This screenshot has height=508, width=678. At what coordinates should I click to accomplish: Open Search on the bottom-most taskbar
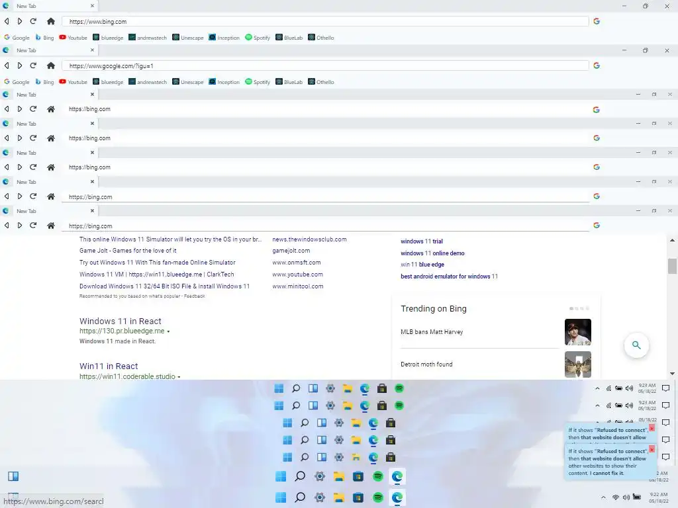(x=300, y=497)
